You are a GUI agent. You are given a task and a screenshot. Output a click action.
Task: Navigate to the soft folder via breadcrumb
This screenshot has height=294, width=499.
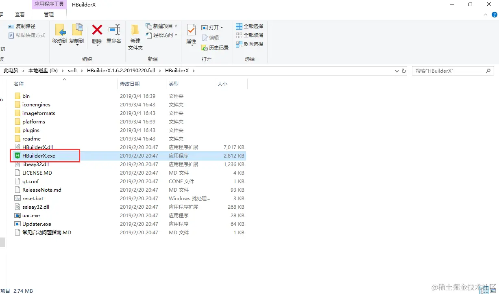pos(72,70)
